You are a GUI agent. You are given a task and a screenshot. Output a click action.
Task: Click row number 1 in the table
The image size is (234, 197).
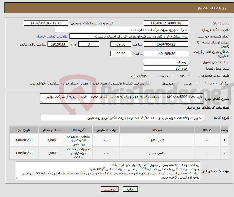pos(224,140)
